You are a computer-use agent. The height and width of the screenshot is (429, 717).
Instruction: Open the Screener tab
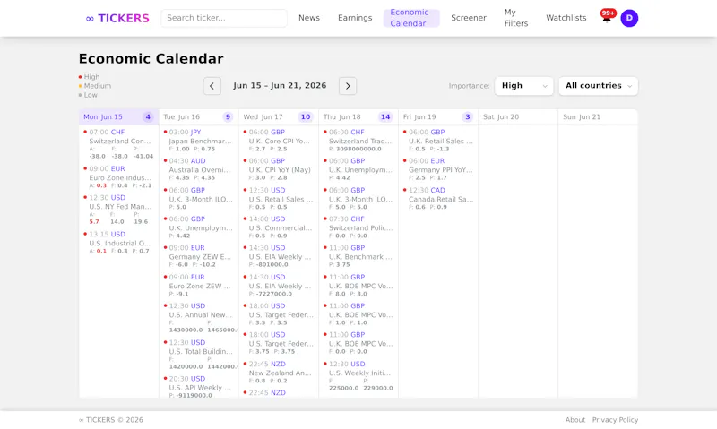(x=468, y=18)
